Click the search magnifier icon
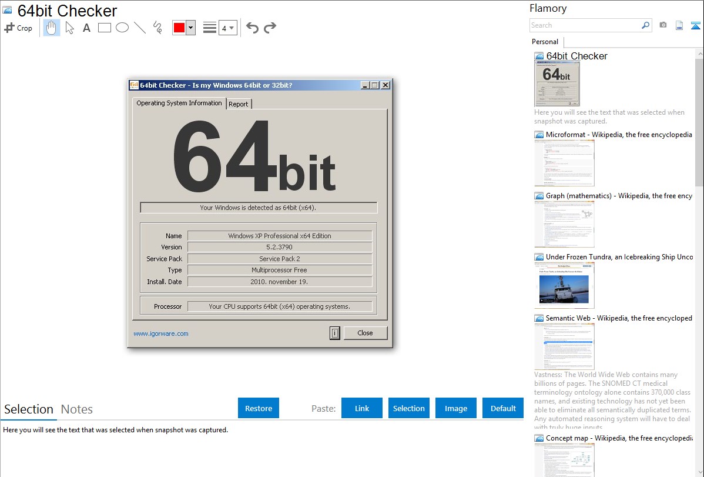Image resolution: width=704 pixels, height=477 pixels. (645, 25)
